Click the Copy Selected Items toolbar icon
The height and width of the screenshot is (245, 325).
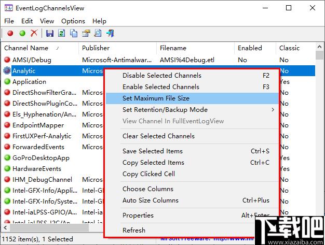pyautogui.click(x=74, y=33)
